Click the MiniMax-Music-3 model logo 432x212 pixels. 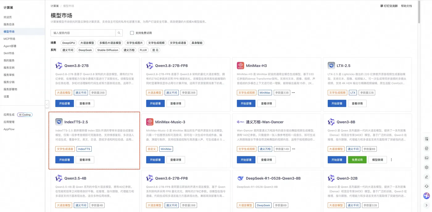(149, 122)
